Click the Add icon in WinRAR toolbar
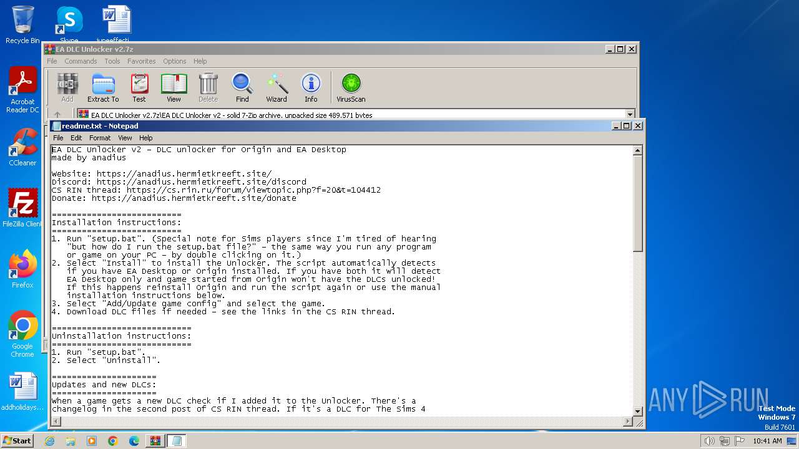799x449 pixels. pyautogui.click(x=67, y=88)
